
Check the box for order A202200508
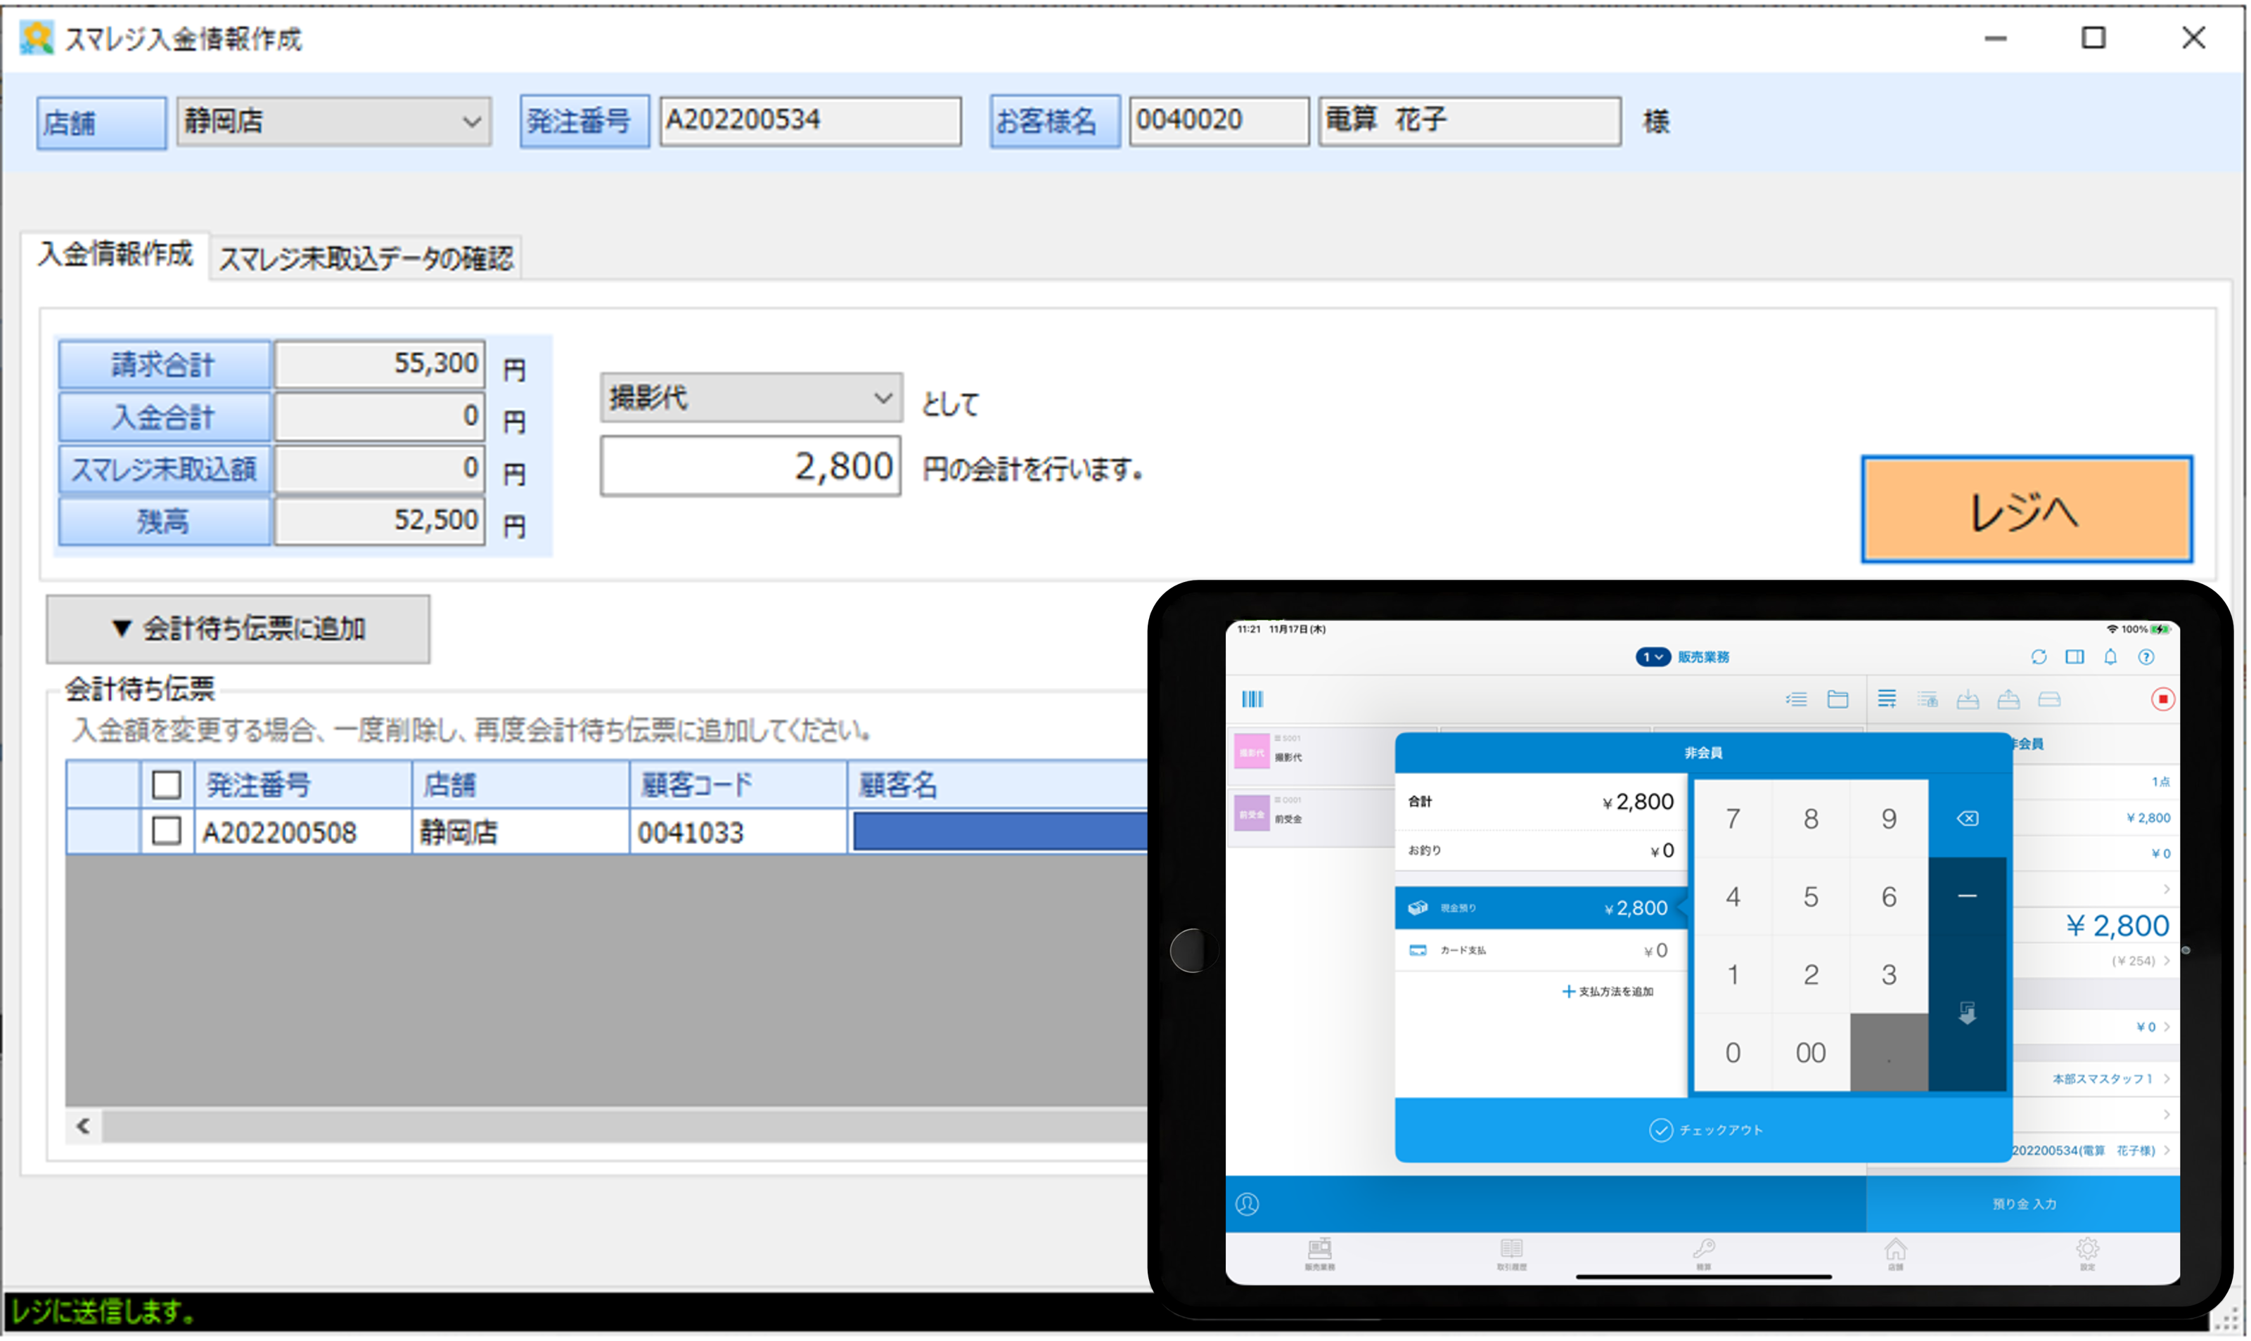click(x=167, y=831)
